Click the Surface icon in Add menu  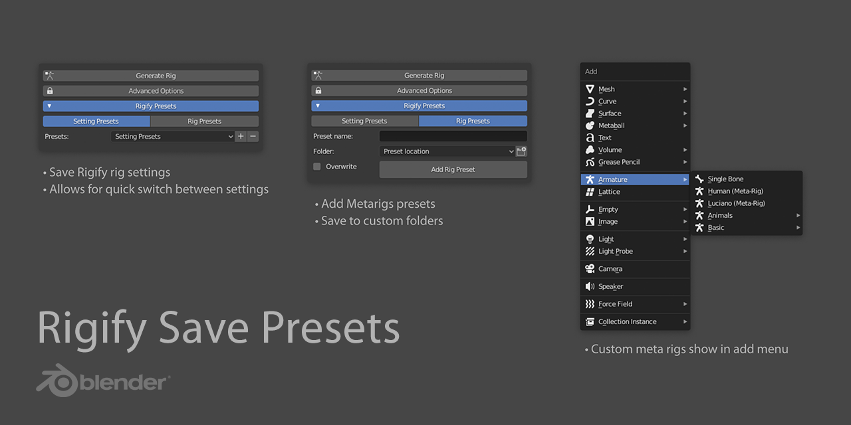click(590, 114)
